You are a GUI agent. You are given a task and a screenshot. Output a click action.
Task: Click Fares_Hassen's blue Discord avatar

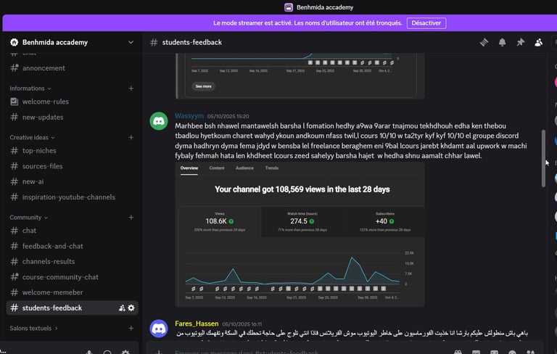click(x=159, y=329)
